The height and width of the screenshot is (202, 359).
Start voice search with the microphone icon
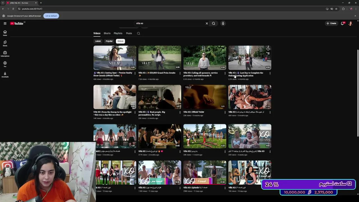[223, 23]
